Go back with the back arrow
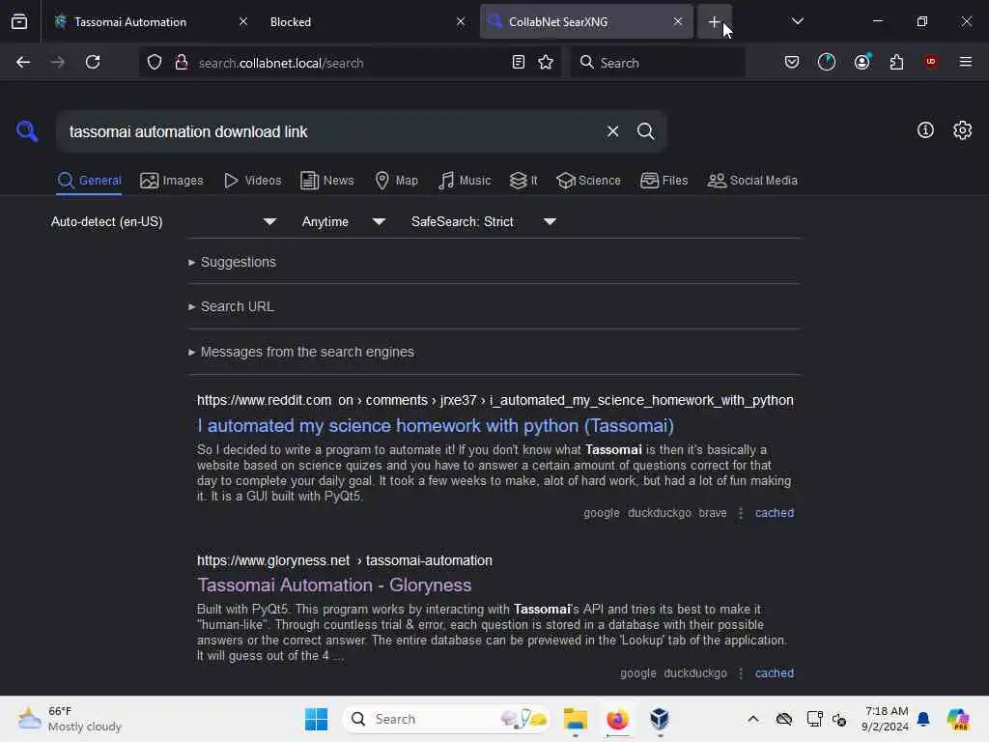This screenshot has width=989, height=742. coord(23,63)
